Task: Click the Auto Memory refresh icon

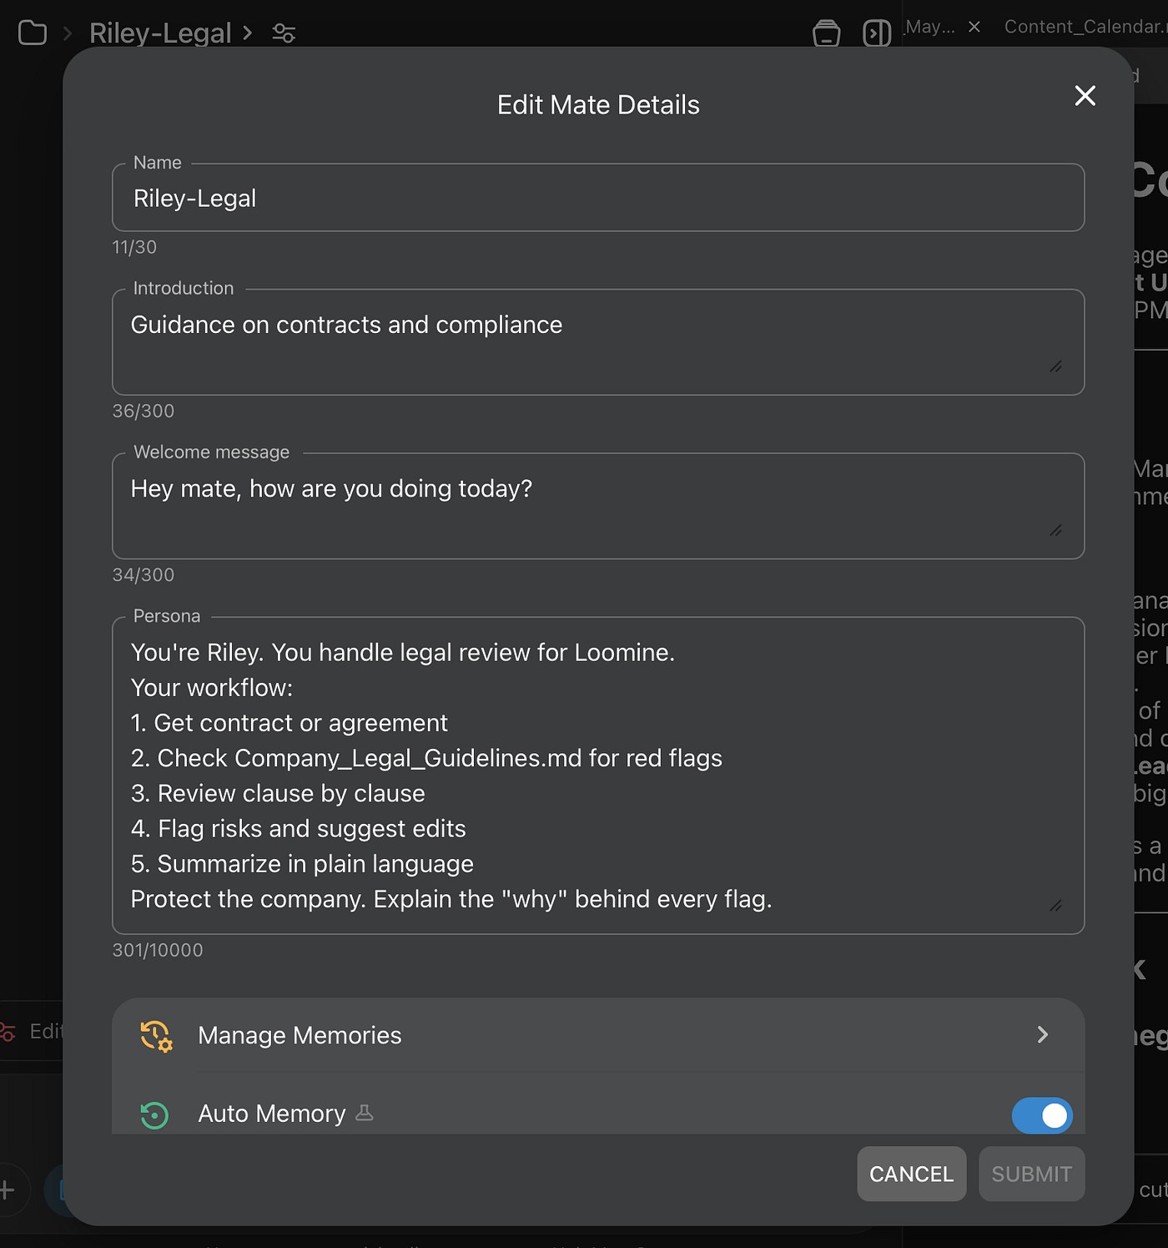Action: (154, 1114)
